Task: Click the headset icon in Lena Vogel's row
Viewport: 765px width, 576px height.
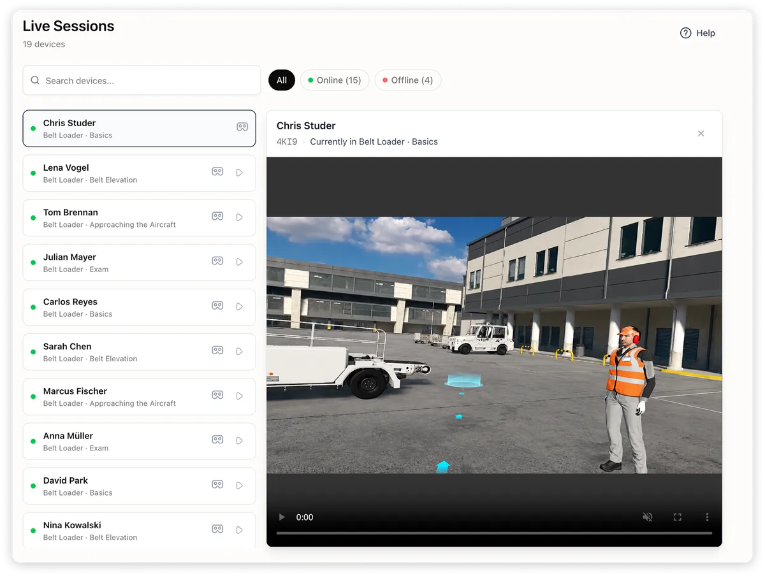Action: (217, 172)
